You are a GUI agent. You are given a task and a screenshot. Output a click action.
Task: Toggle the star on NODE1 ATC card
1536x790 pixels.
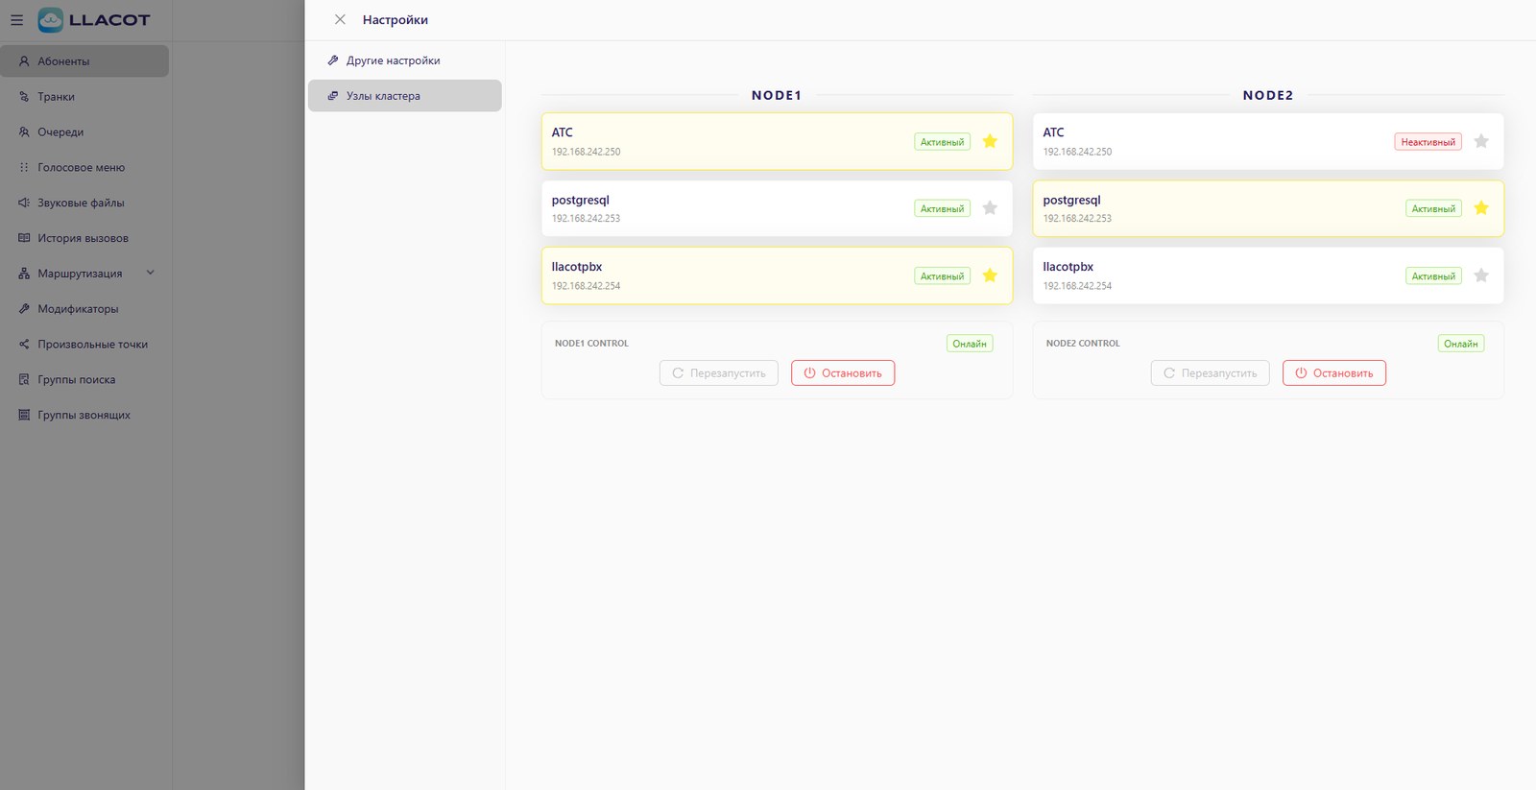[990, 141]
